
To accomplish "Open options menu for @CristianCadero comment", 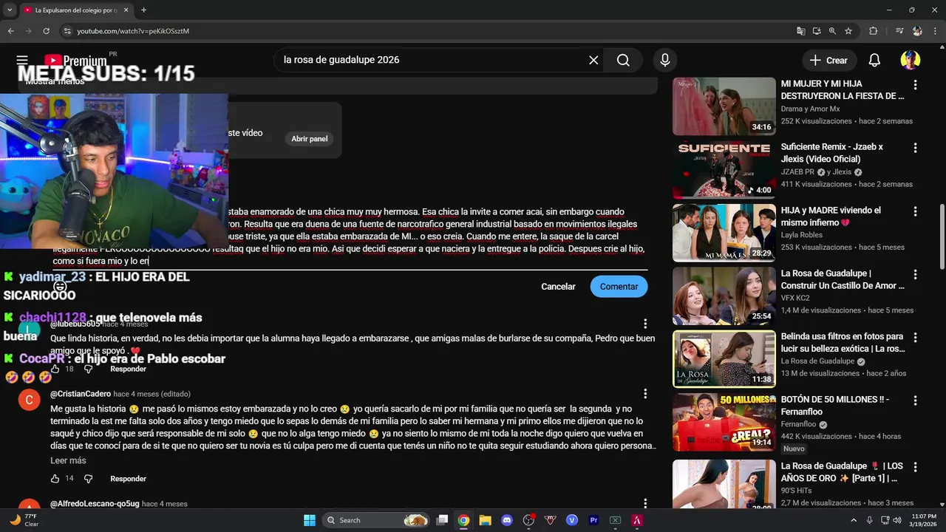I will tap(645, 394).
